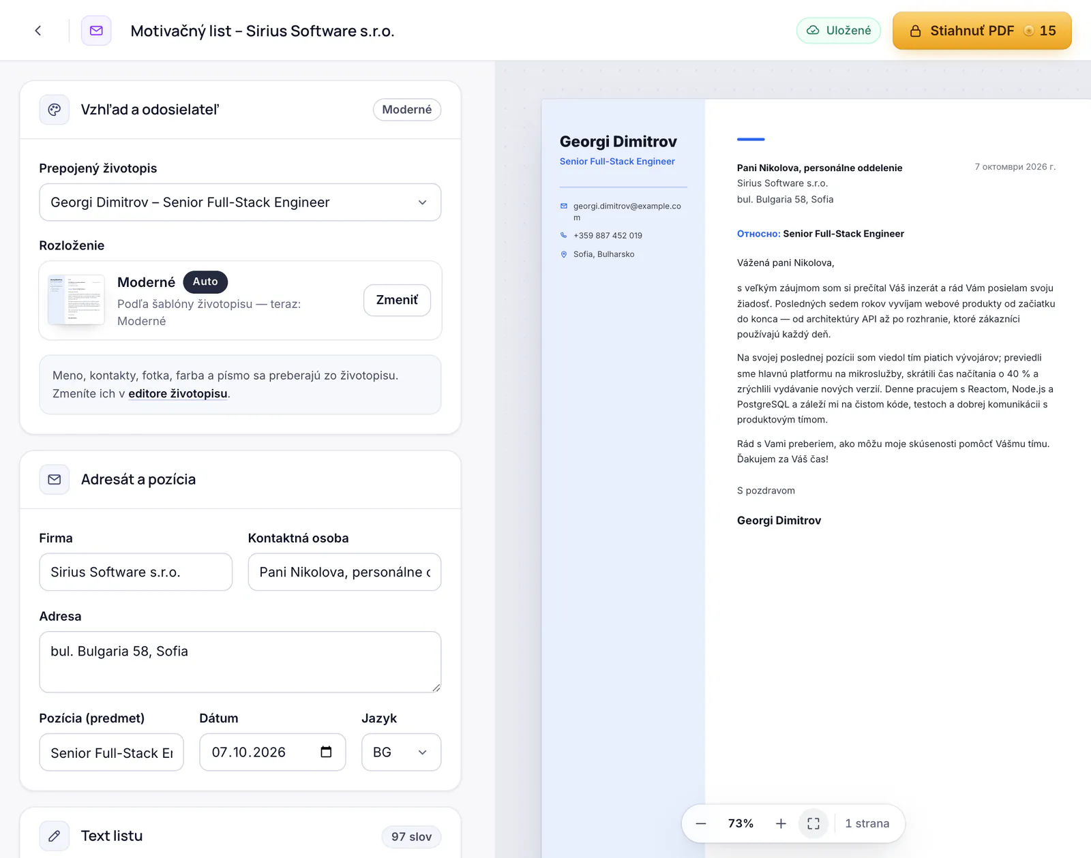Image resolution: width=1091 pixels, height=858 pixels.
Task: Click the Moderné badge in section header
Action: 407,110
